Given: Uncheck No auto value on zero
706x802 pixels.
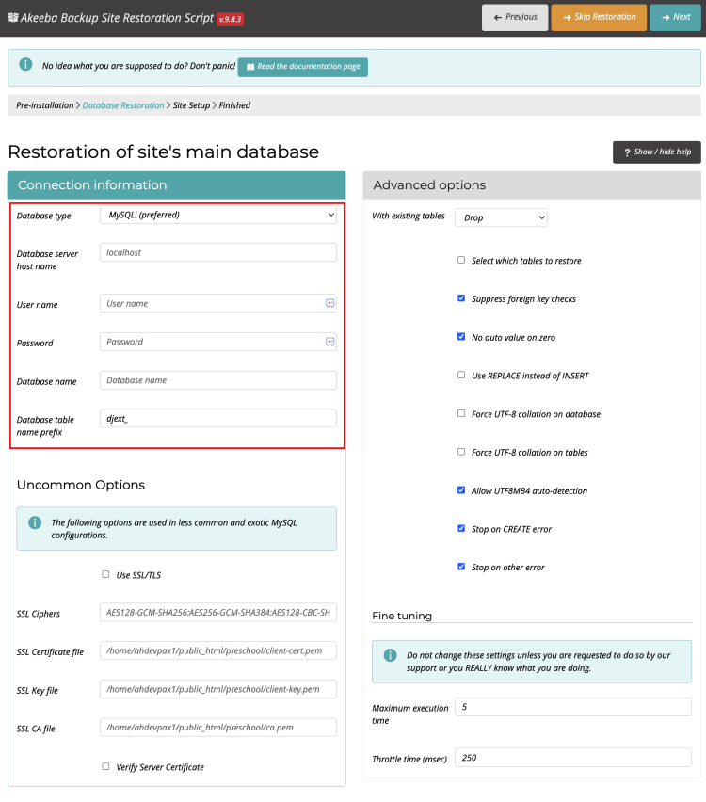Looking at the screenshot, I should (x=461, y=337).
